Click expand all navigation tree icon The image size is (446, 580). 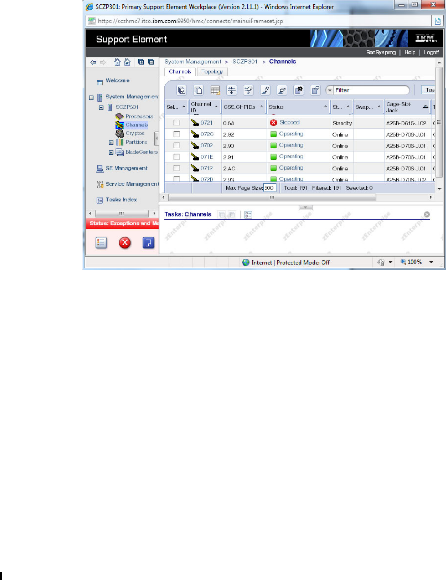[x=141, y=62]
